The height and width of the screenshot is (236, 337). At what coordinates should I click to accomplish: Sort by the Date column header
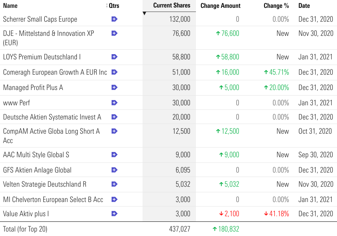point(304,6)
